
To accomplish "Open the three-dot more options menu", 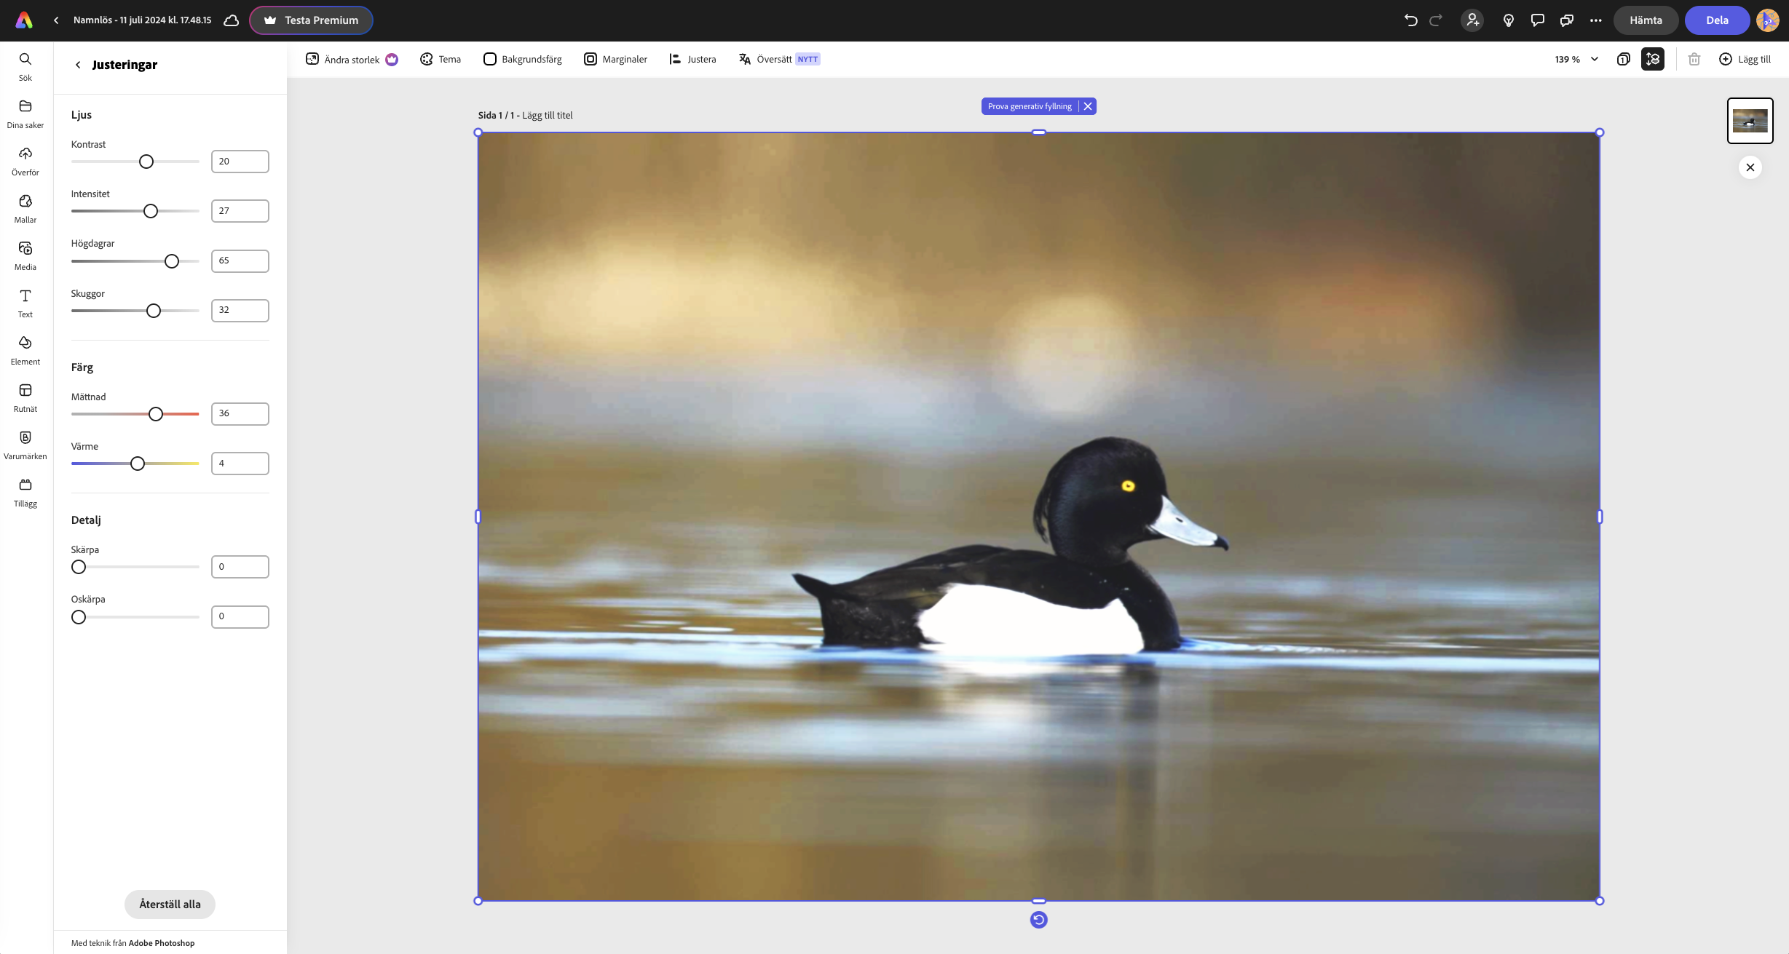I will click(1595, 20).
